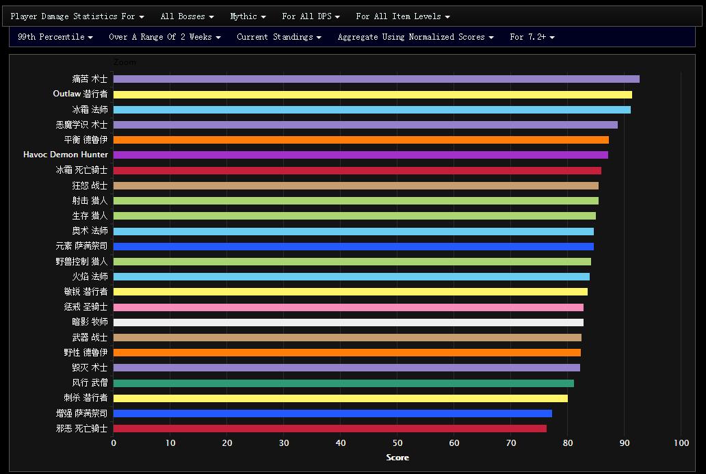706x474 pixels.
Task: Open the 'Player Damage Statistics For' dropdown
Action: coord(77,16)
